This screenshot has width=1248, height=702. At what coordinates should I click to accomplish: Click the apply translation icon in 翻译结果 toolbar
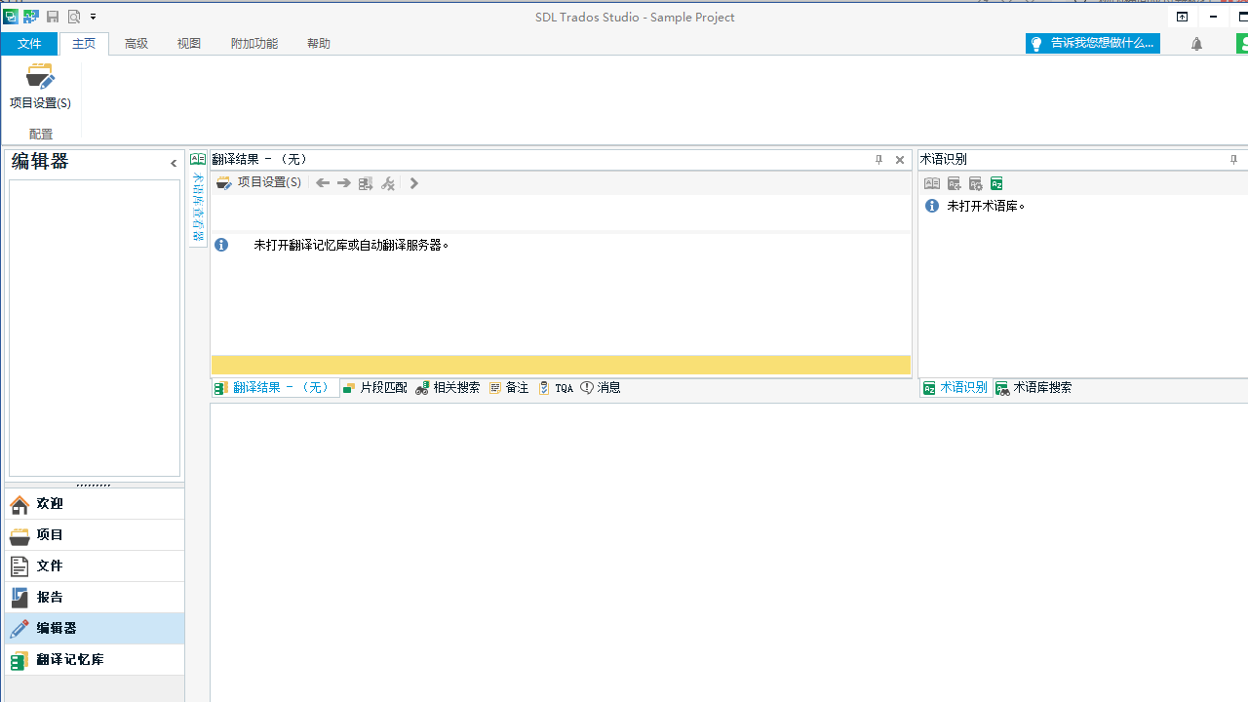(365, 182)
